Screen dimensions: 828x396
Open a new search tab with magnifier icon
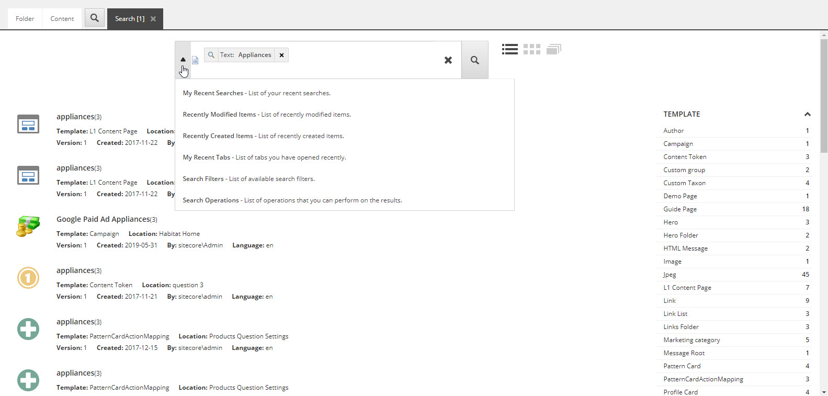pos(95,18)
